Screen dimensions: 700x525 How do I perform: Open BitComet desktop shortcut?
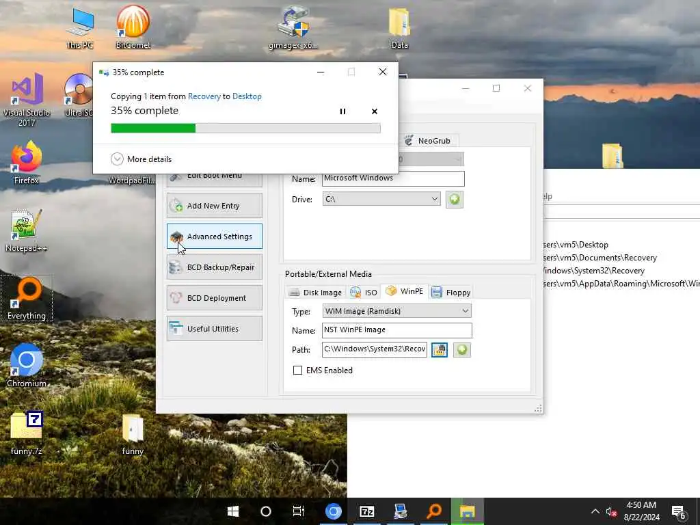tap(133, 27)
